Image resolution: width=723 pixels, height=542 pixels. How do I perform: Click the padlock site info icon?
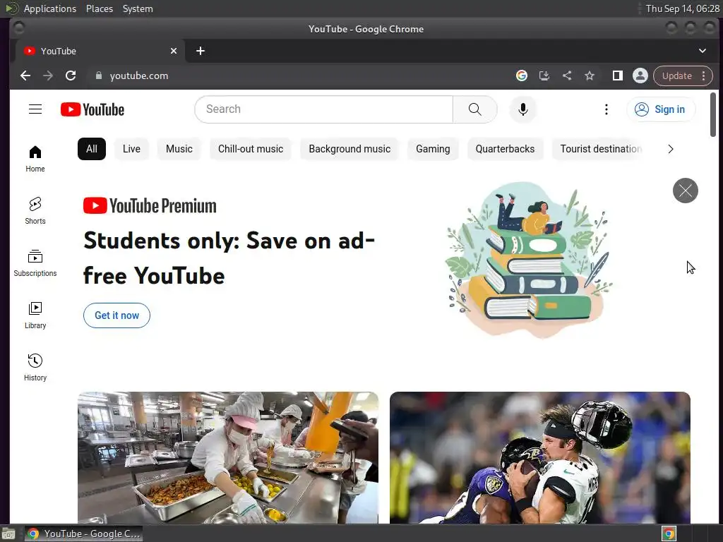click(98, 76)
